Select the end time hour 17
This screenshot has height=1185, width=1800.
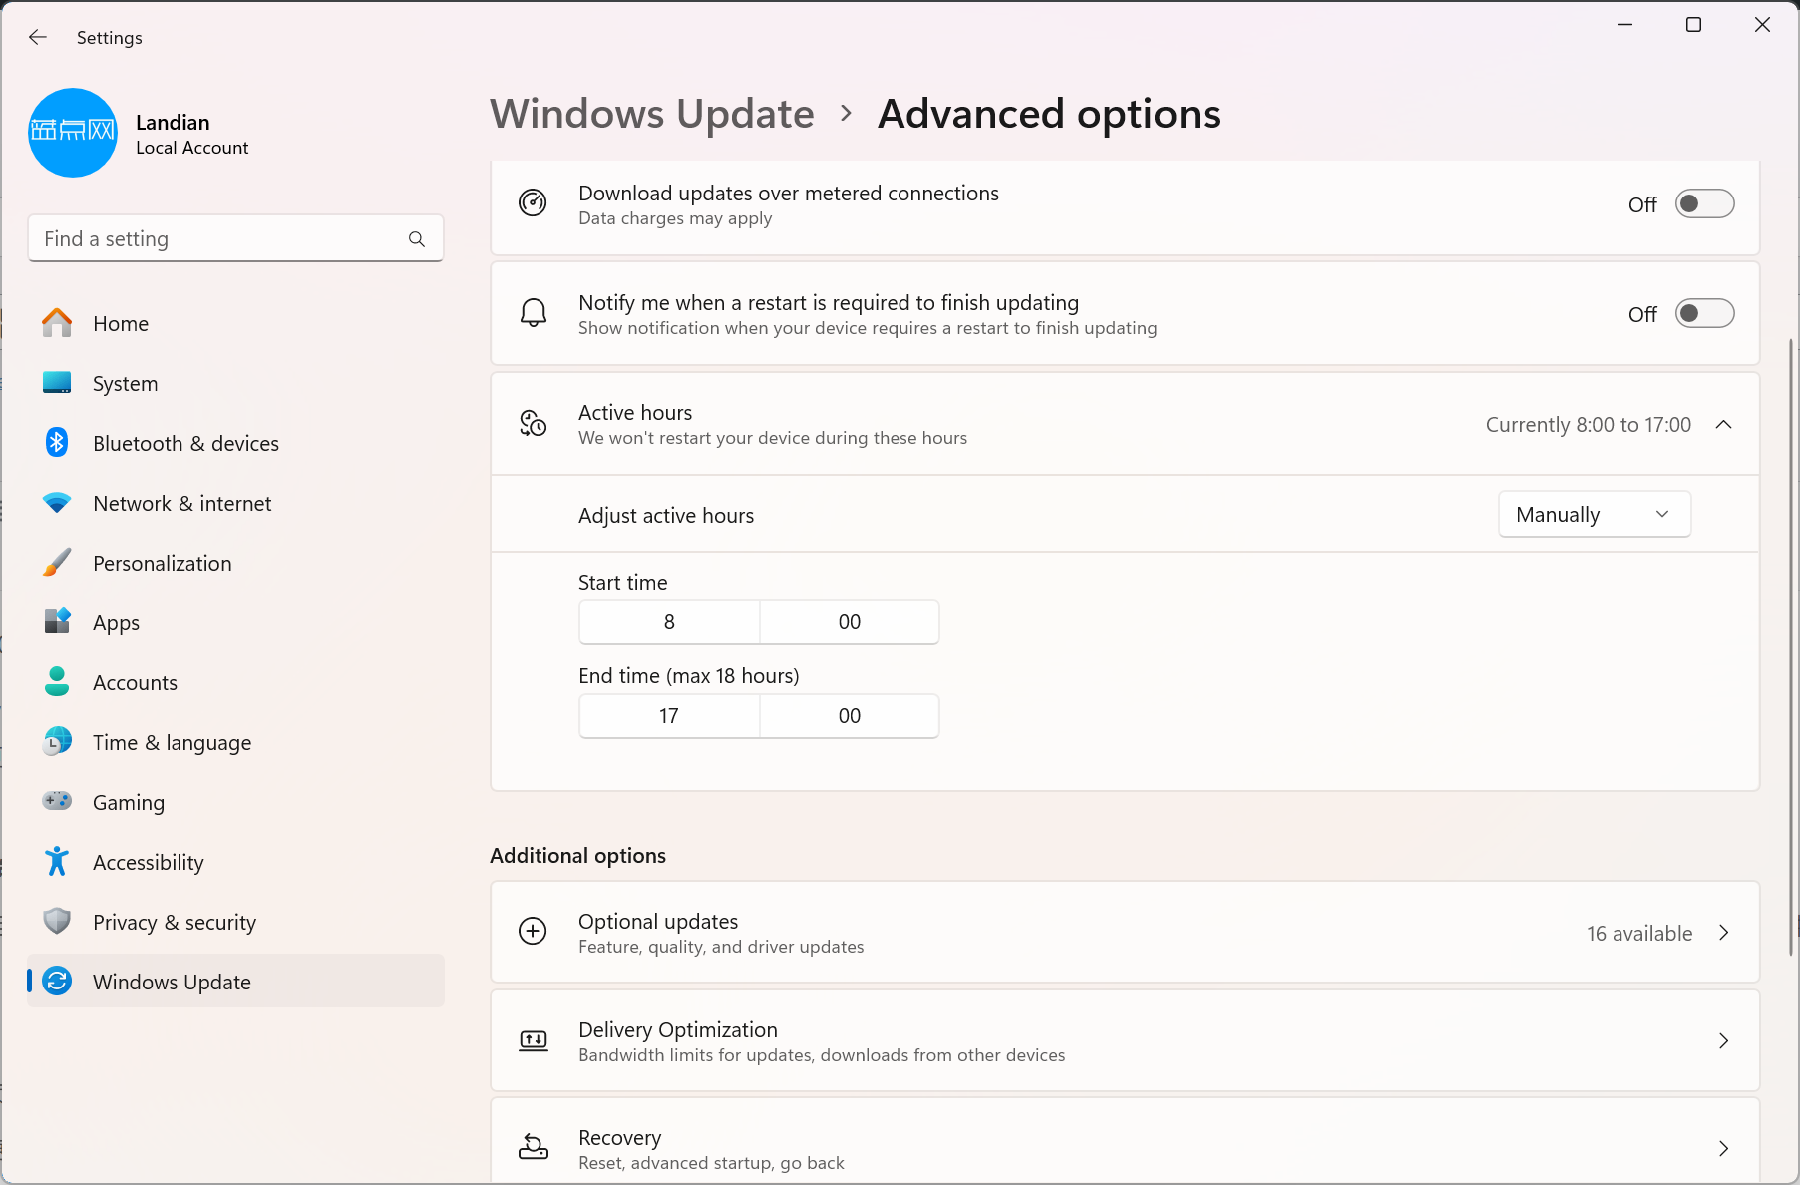[x=669, y=716]
